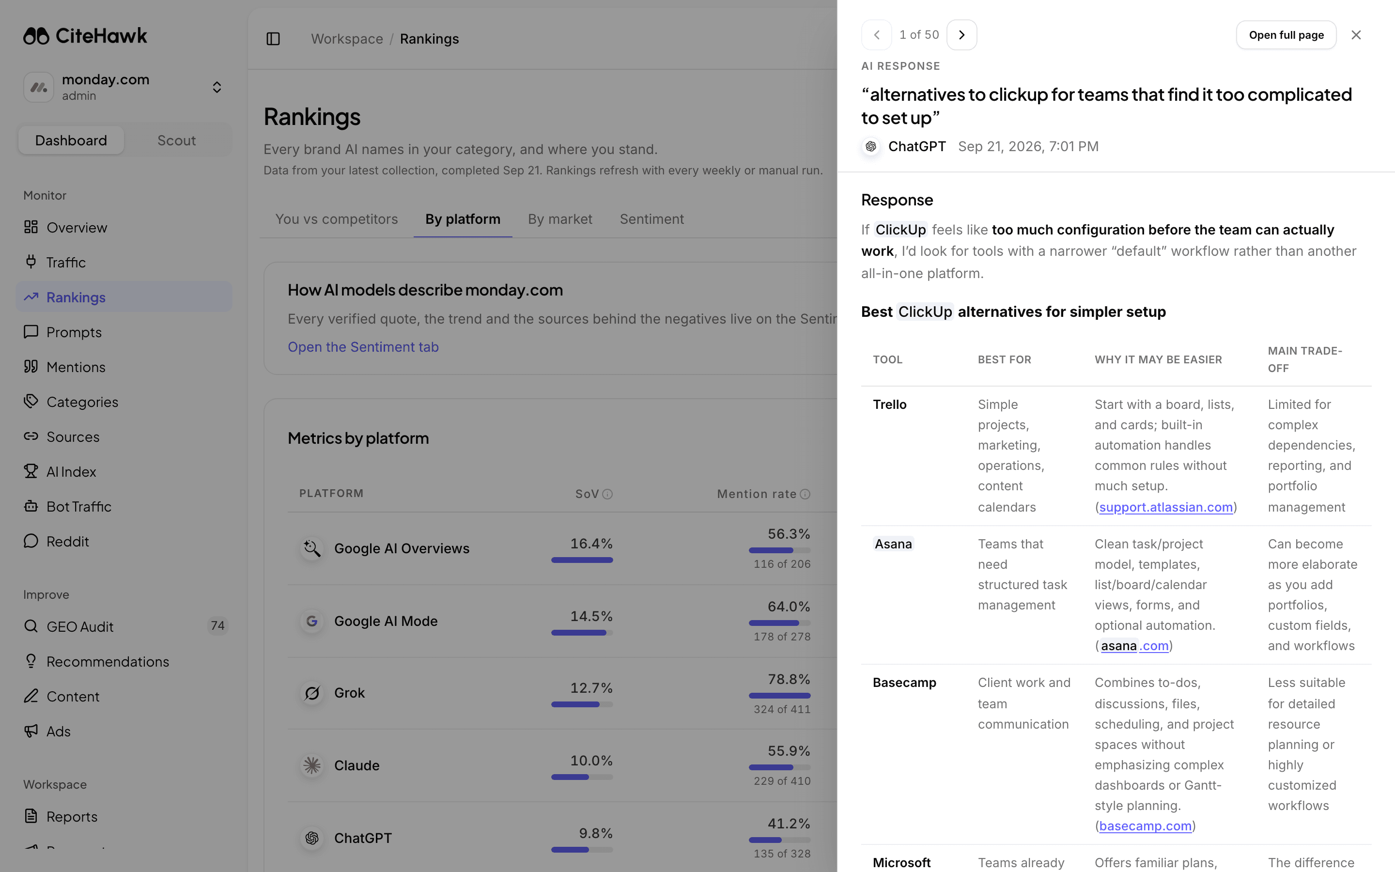
Task: Click the Sources link icon
Action: 31,436
